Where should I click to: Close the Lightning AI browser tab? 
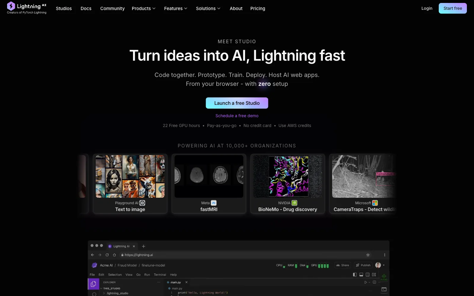click(x=134, y=246)
